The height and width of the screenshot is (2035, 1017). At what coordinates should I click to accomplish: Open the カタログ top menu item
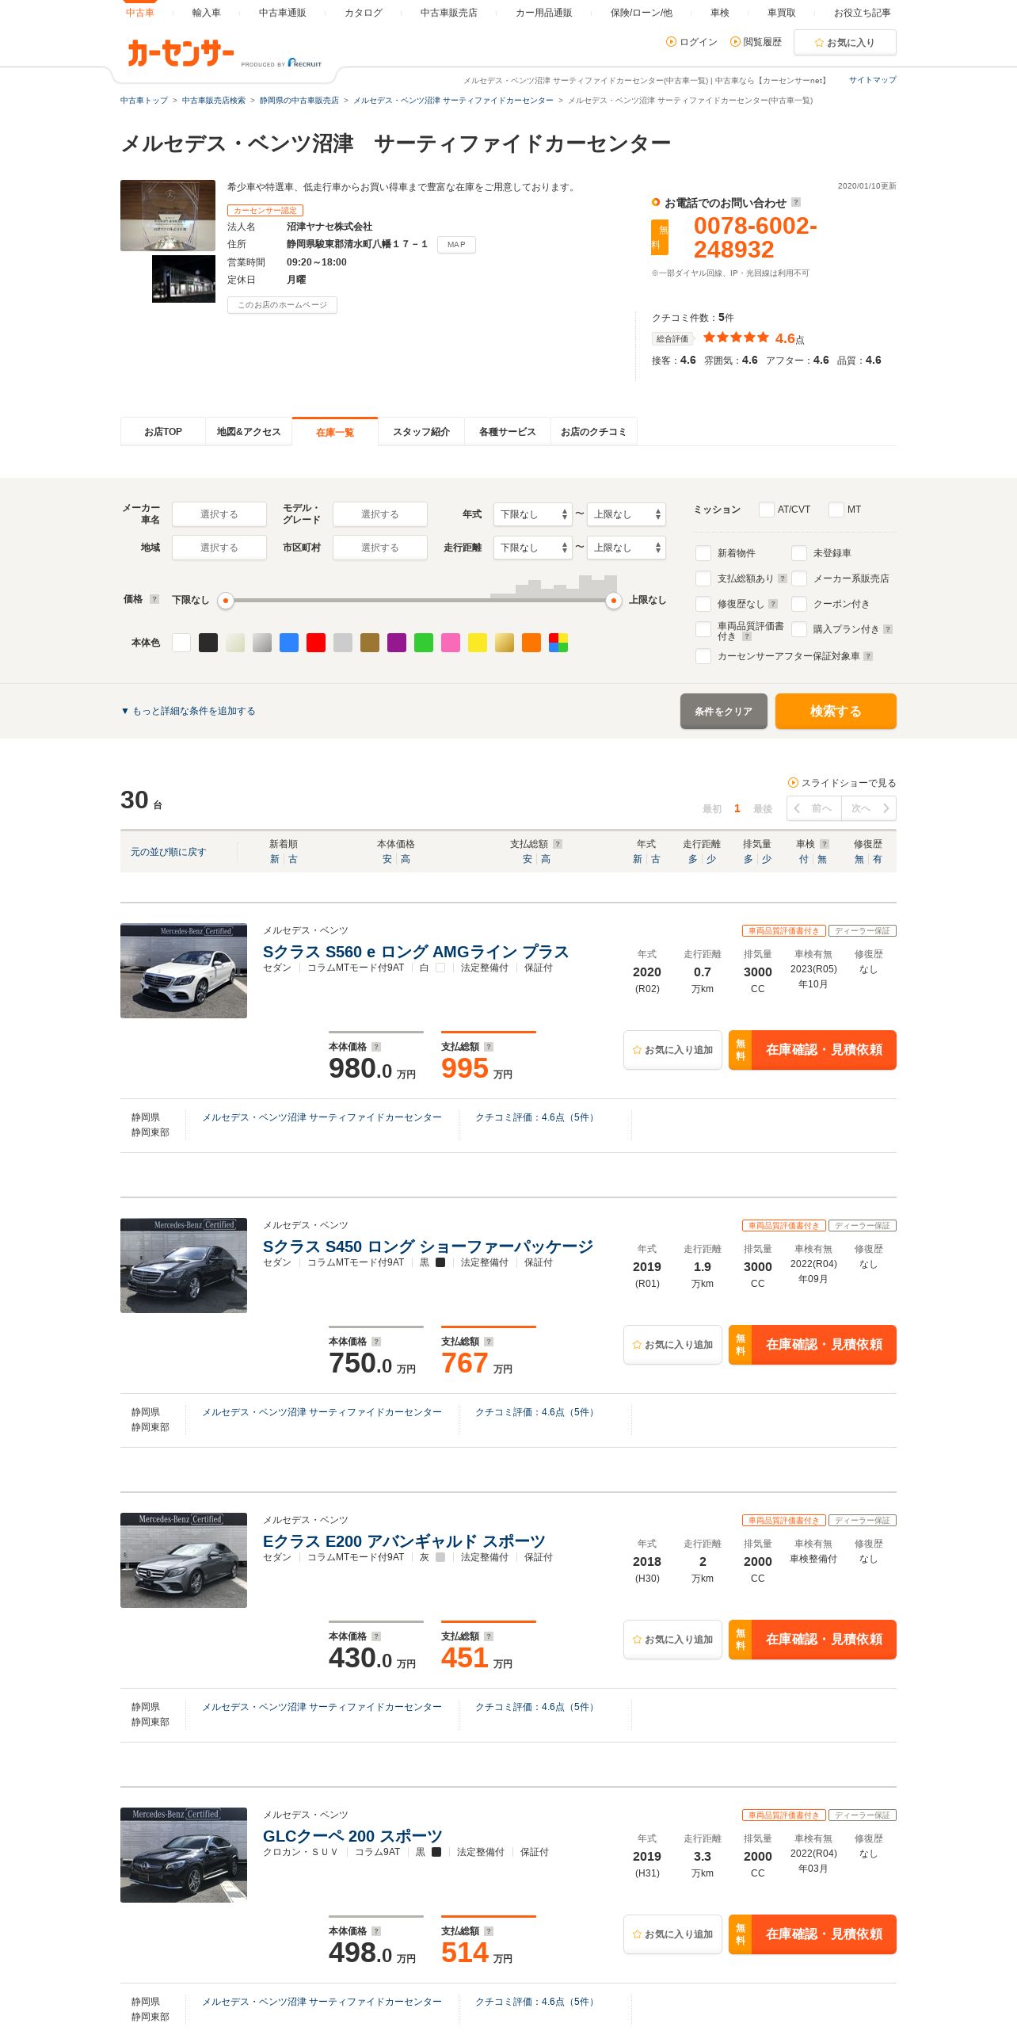(x=364, y=13)
